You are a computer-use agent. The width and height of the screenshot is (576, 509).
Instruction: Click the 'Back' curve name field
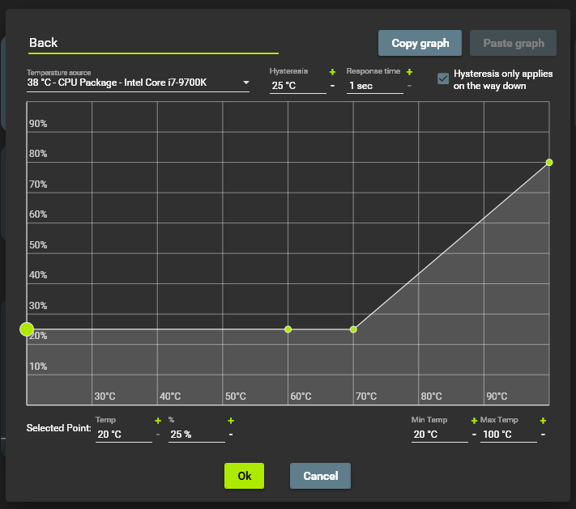(152, 43)
